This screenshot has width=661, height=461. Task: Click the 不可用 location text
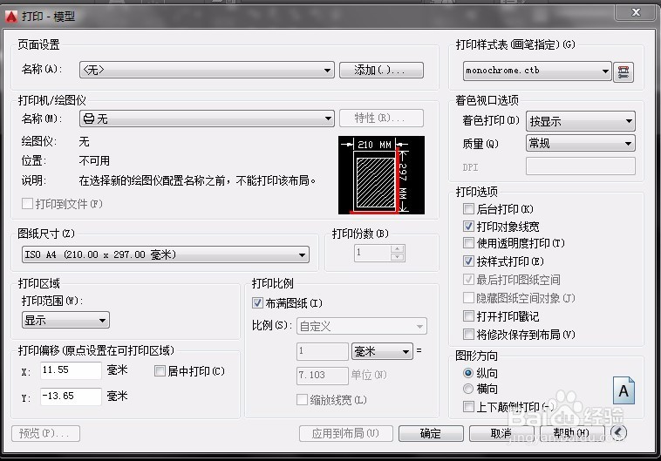coord(94,160)
